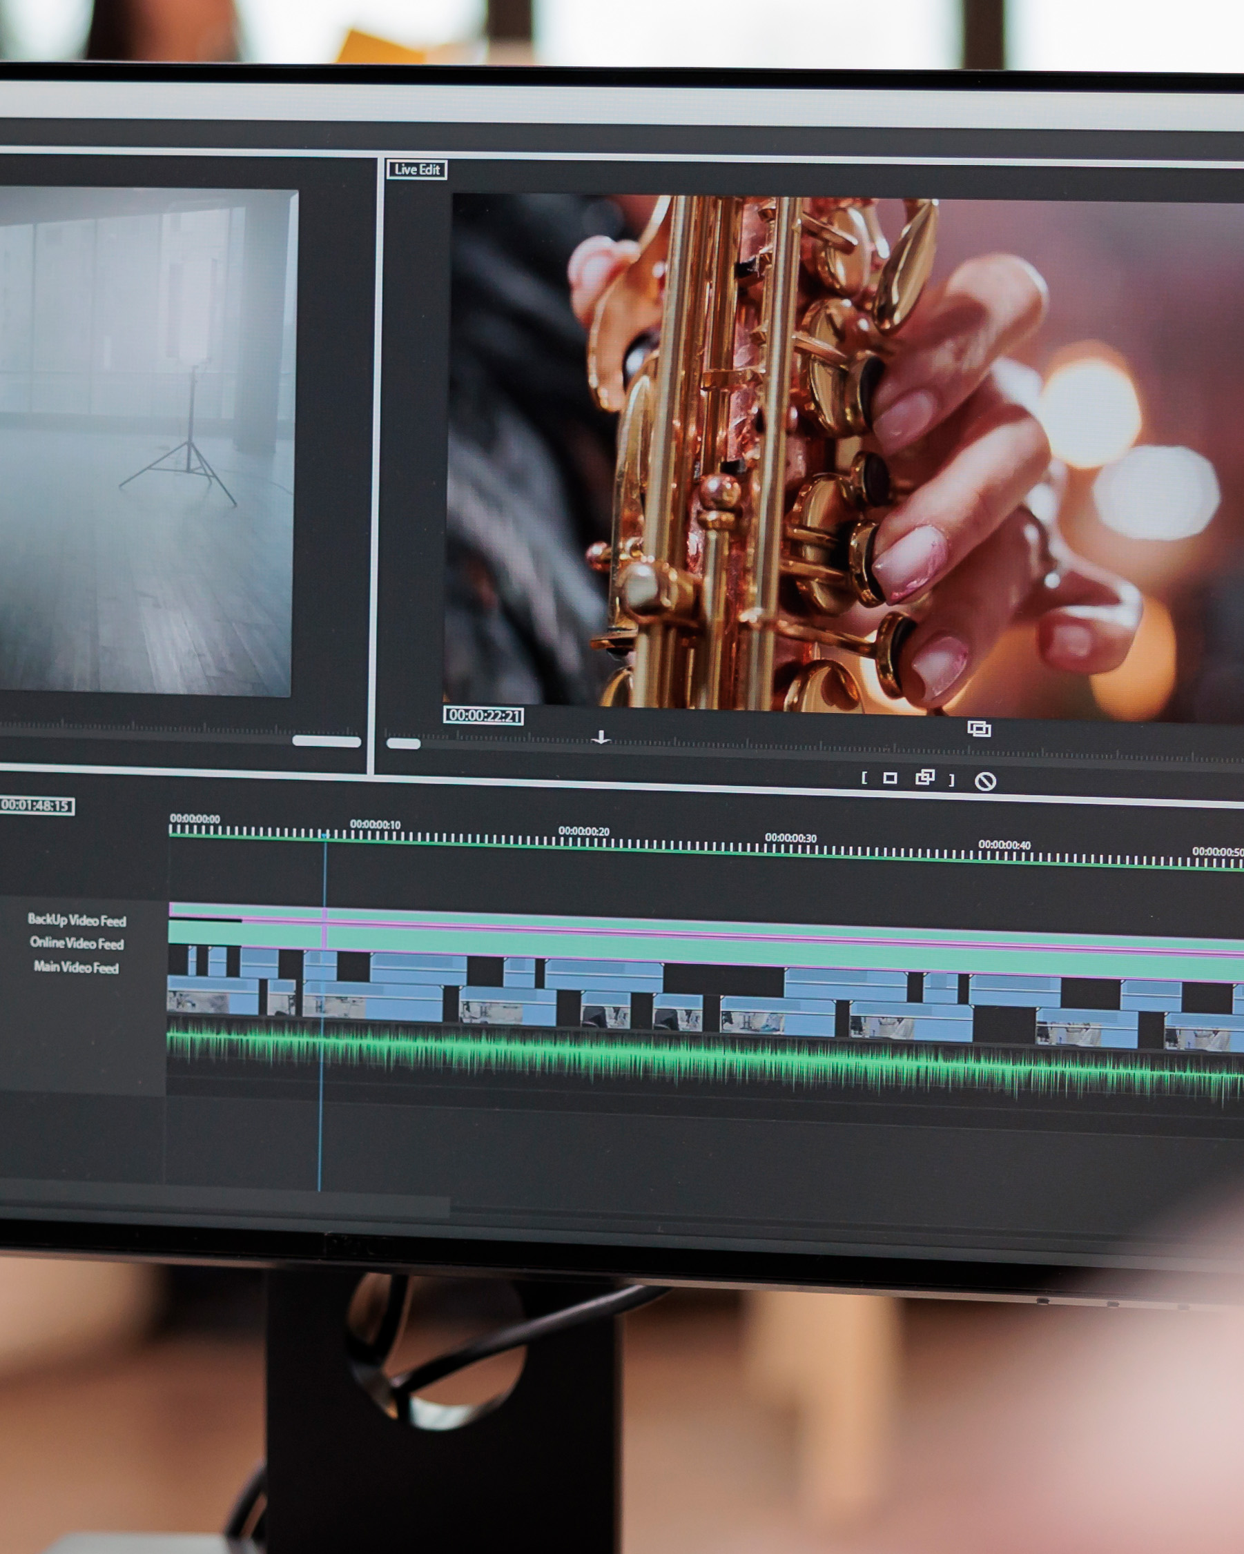This screenshot has width=1244, height=1554.
Task: Select the Mark In bracket icon
Action: (x=866, y=778)
